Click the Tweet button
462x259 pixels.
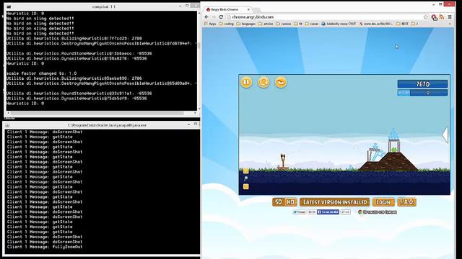(x=300, y=212)
